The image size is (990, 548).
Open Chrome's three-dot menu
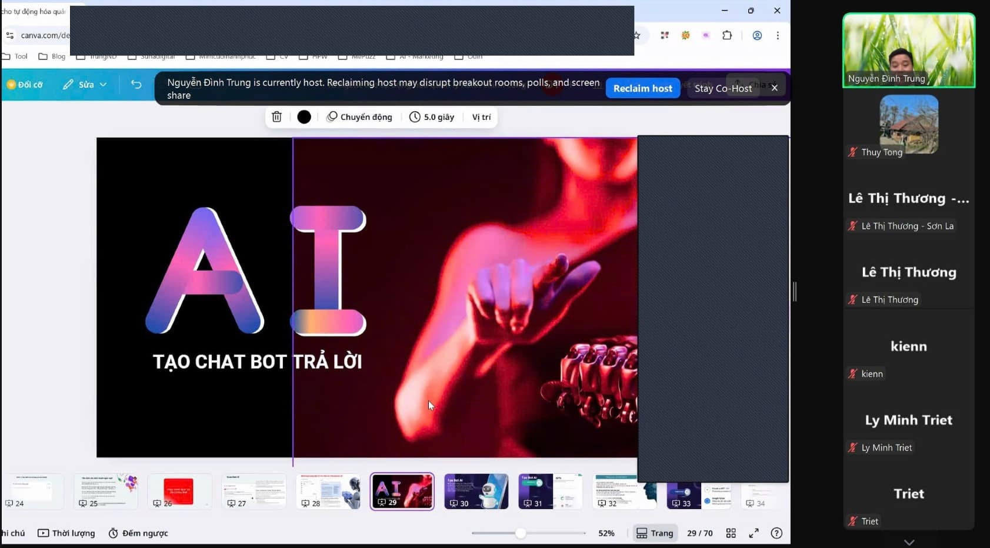point(778,35)
